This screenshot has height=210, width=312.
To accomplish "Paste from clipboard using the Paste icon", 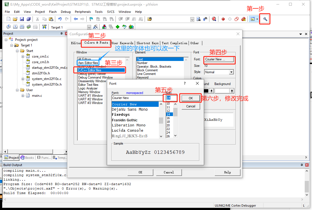I will click(x=51, y=19).
